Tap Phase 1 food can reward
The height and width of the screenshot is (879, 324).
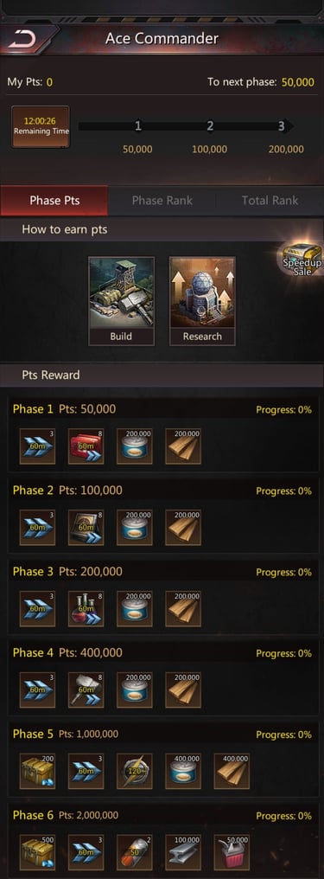pyautogui.click(x=134, y=446)
